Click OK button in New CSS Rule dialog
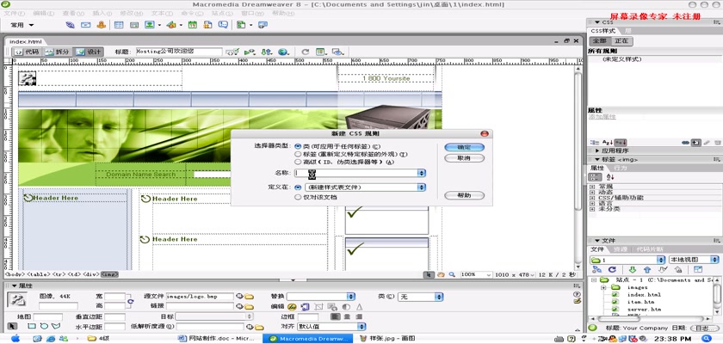723x344 pixels. [x=464, y=147]
